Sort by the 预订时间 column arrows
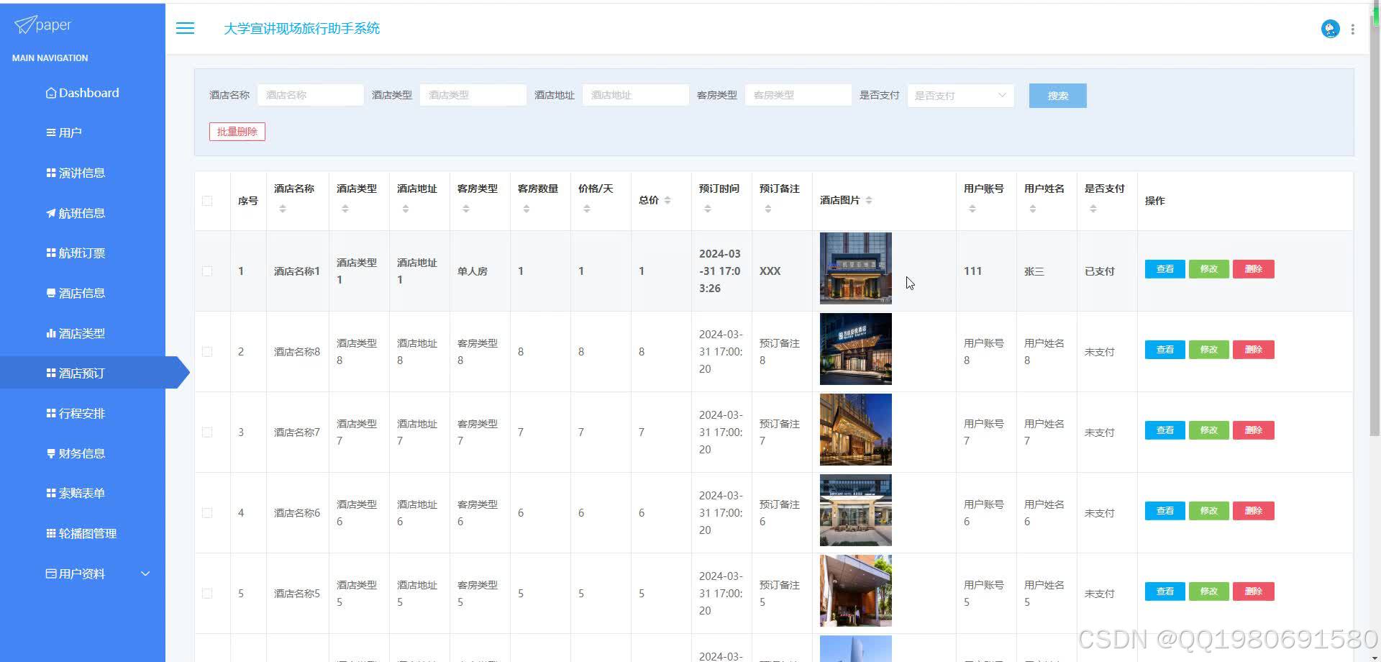This screenshot has height=662, width=1381. pos(708,209)
